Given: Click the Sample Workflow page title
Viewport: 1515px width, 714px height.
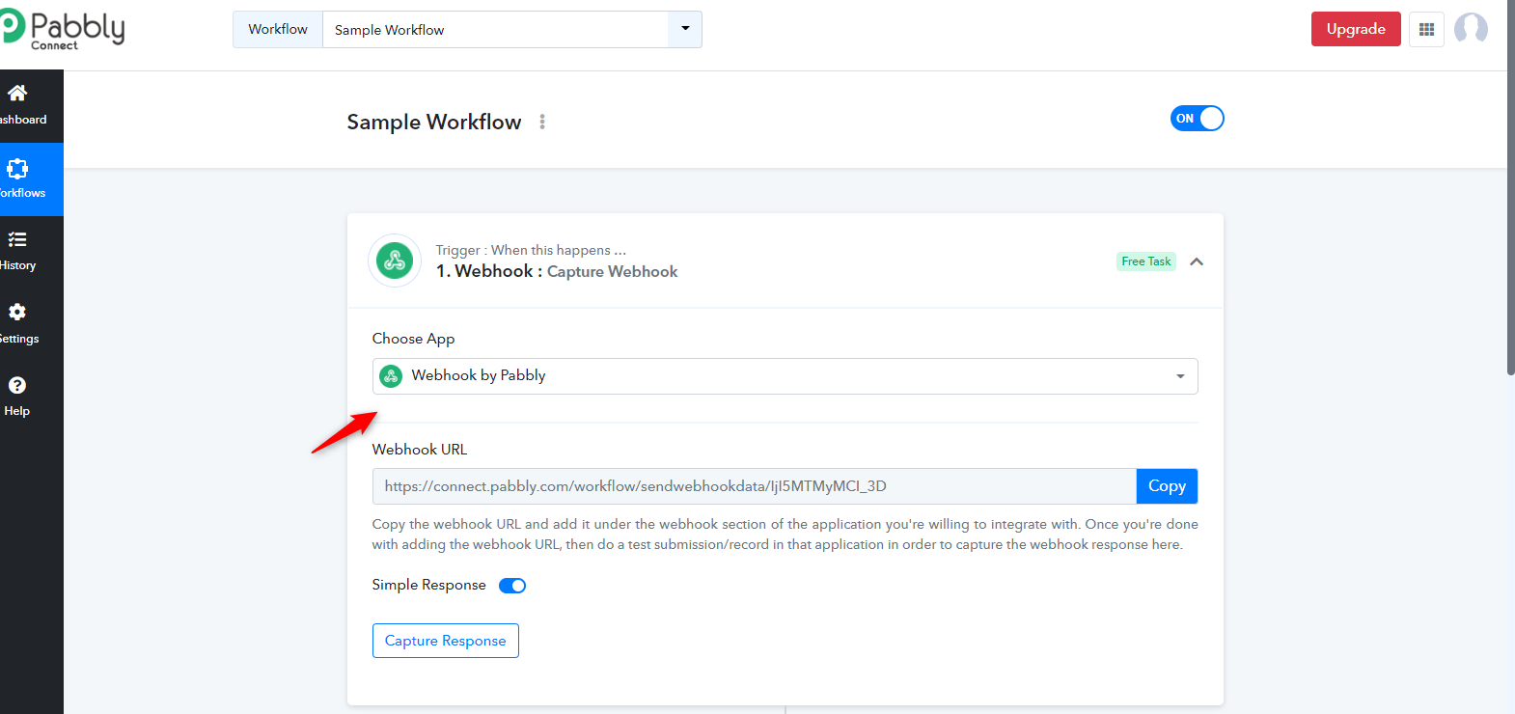Looking at the screenshot, I should [x=434, y=122].
